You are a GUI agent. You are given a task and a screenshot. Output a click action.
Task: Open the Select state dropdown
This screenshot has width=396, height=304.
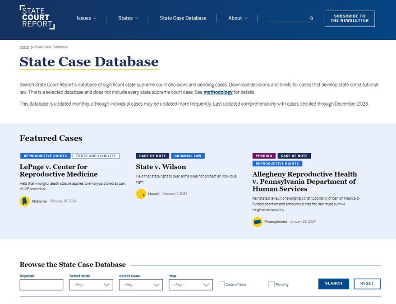[x=91, y=285]
